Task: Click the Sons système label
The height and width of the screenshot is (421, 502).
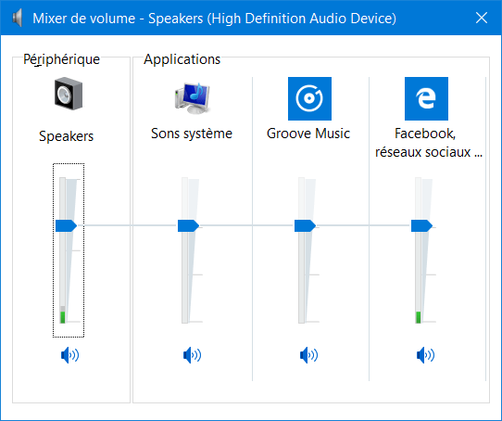Action: point(192,134)
